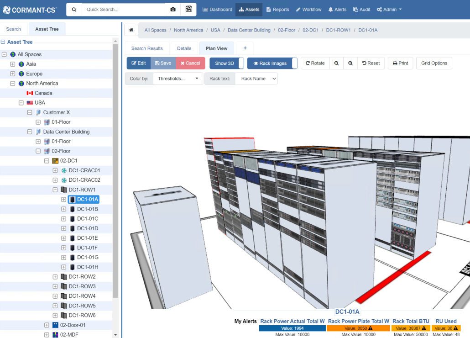Image resolution: width=470 pixels, height=338 pixels.
Task: Collapse the Asset Tree panel header
Action: tap(3, 42)
